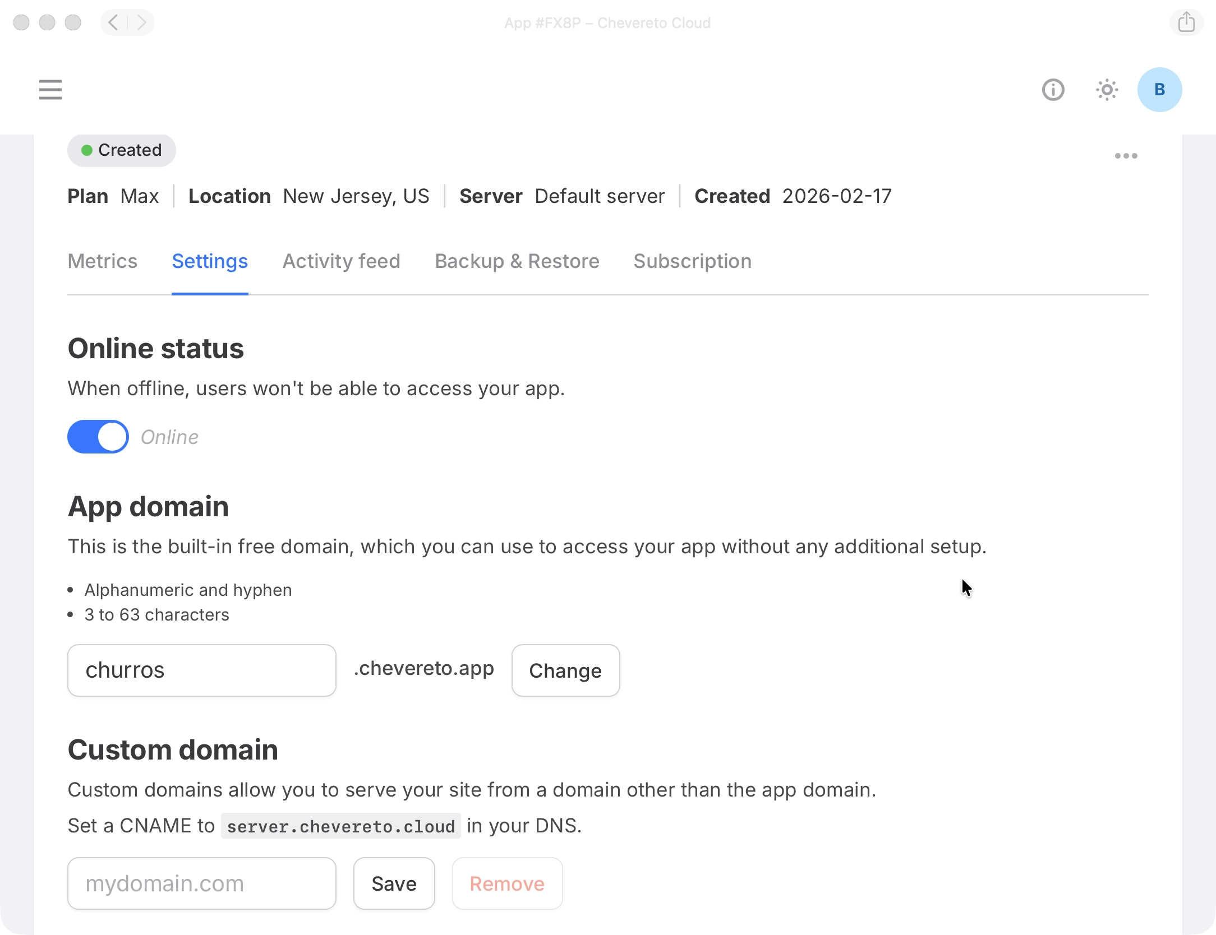Click the Remove custom domain button

[507, 883]
